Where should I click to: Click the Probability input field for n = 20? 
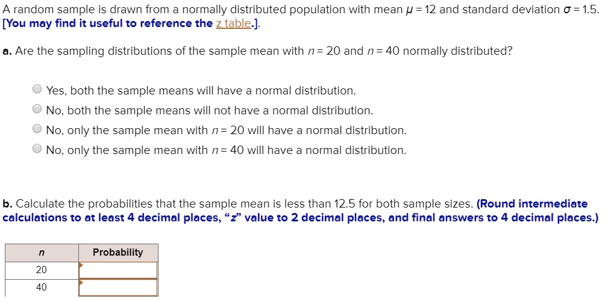point(118,270)
